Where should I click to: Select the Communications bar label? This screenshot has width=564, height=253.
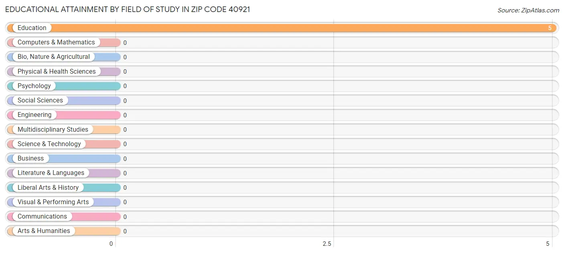point(42,216)
